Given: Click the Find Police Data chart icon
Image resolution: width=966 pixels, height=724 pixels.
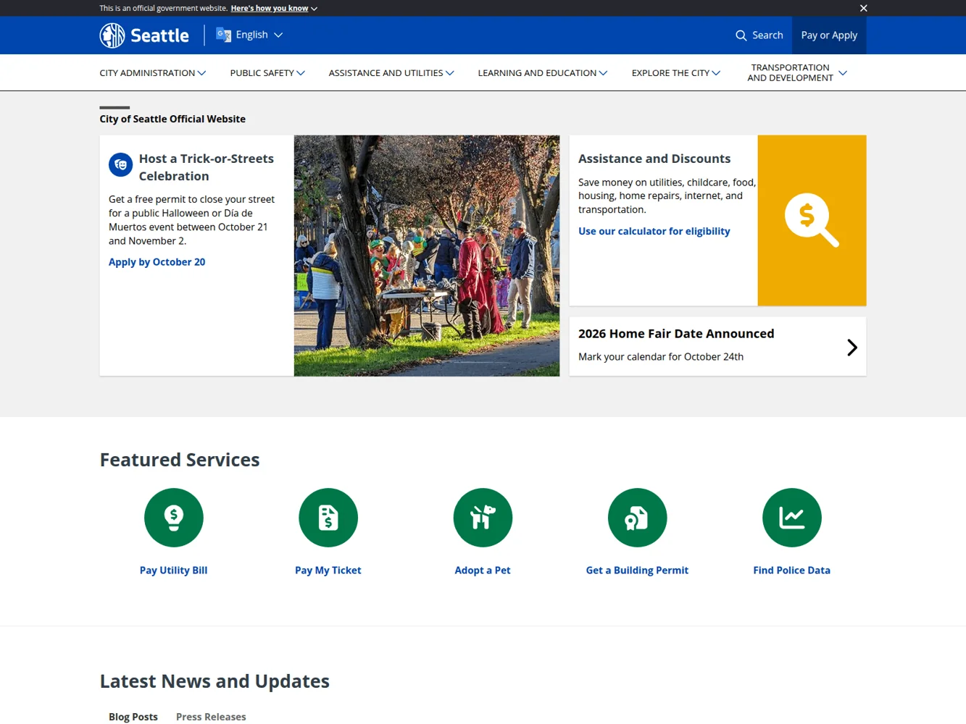Looking at the screenshot, I should [x=792, y=518].
